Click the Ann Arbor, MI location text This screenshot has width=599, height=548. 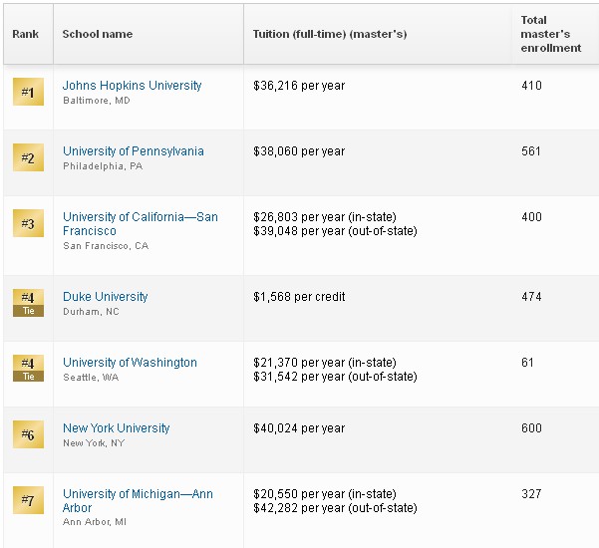point(95,522)
